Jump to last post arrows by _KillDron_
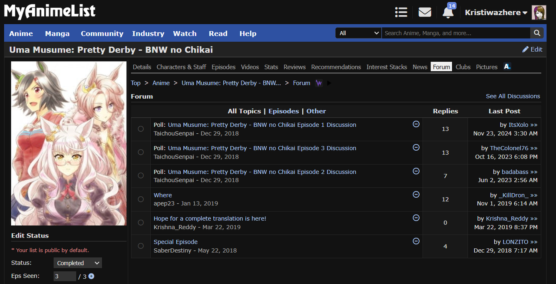556x284 pixels. click(x=534, y=195)
